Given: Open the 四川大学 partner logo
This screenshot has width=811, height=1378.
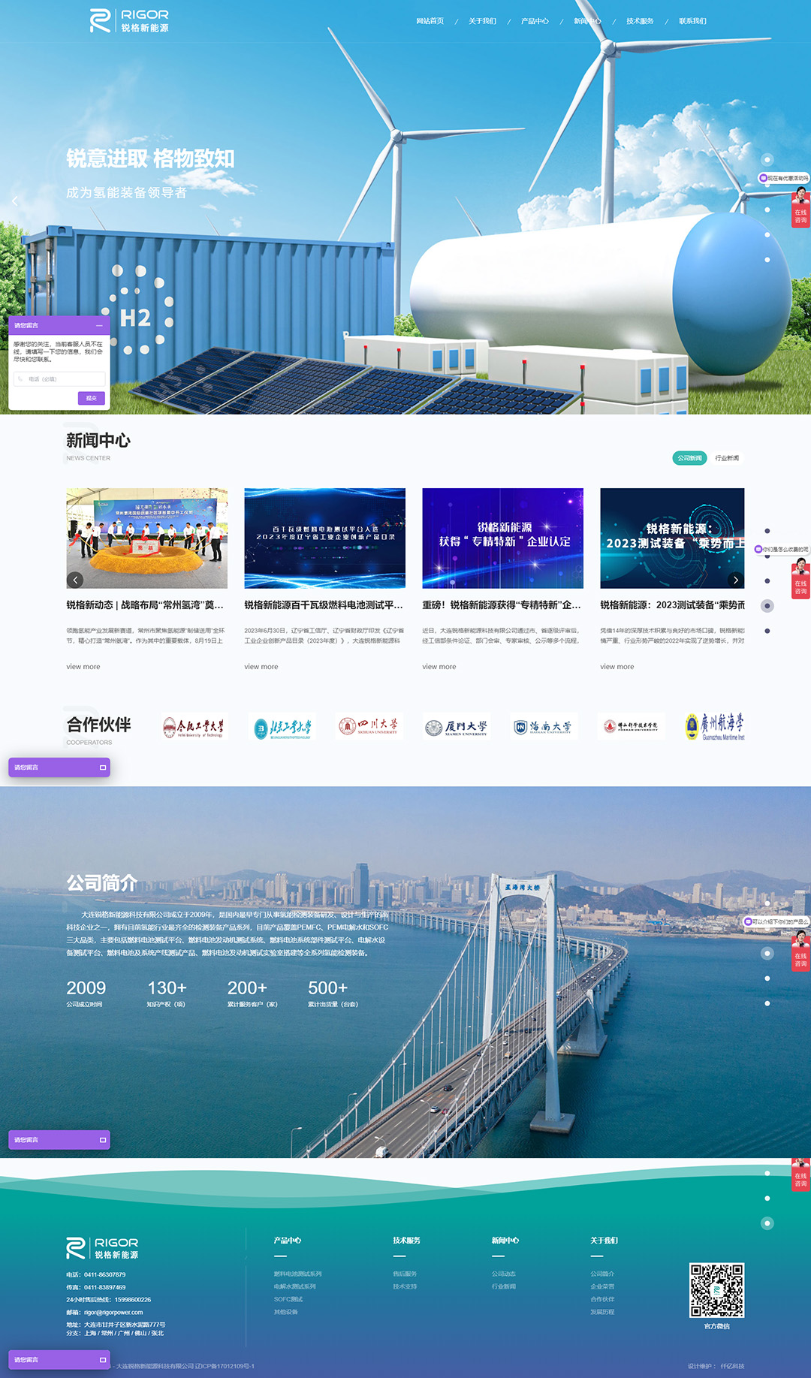Looking at the screenshot, I should point(369,726).
